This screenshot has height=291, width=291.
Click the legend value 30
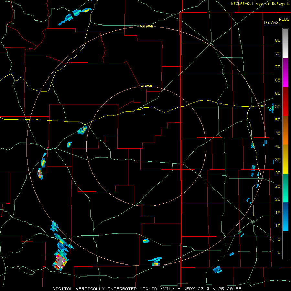click(278, 173)
